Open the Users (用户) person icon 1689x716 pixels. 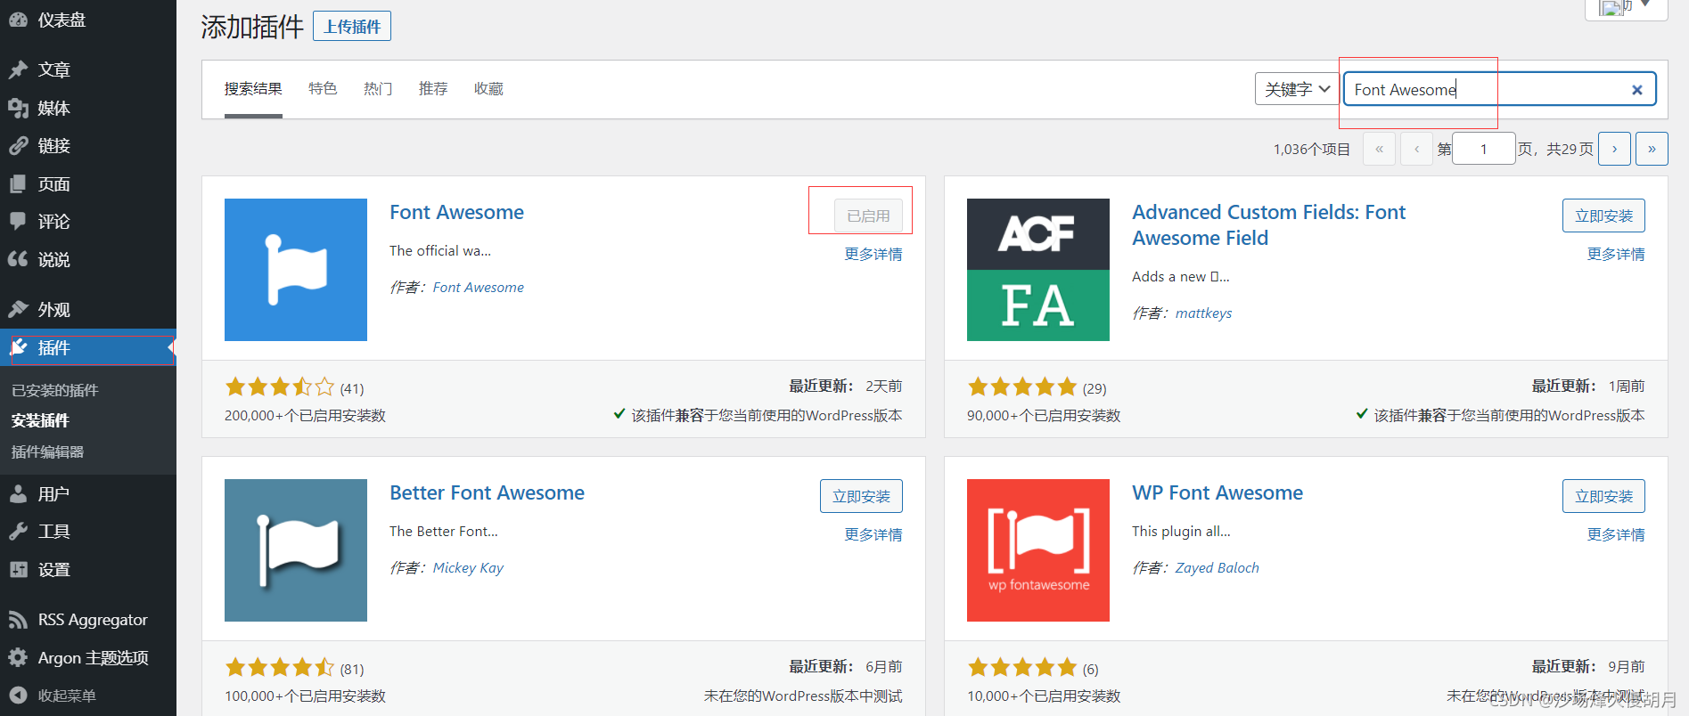click(19, 493)
